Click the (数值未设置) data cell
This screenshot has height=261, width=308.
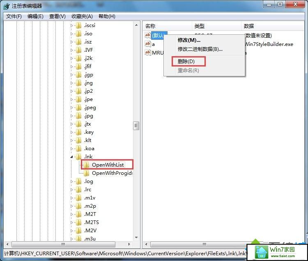[258, 36]
